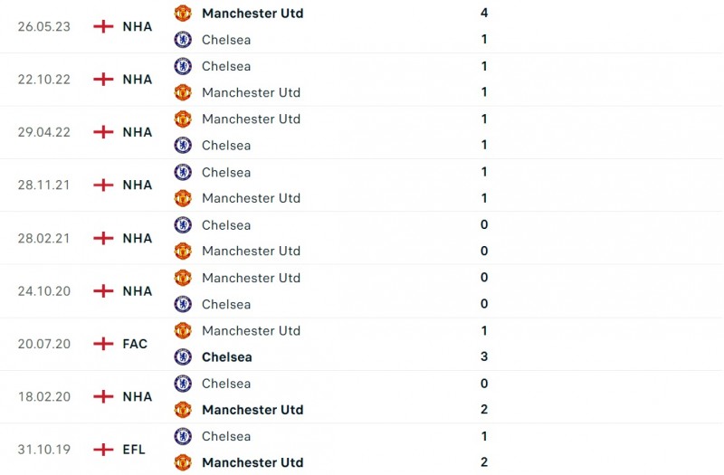Click the 24.10.20 match date
724x475 pixels.
click(44, 291)
